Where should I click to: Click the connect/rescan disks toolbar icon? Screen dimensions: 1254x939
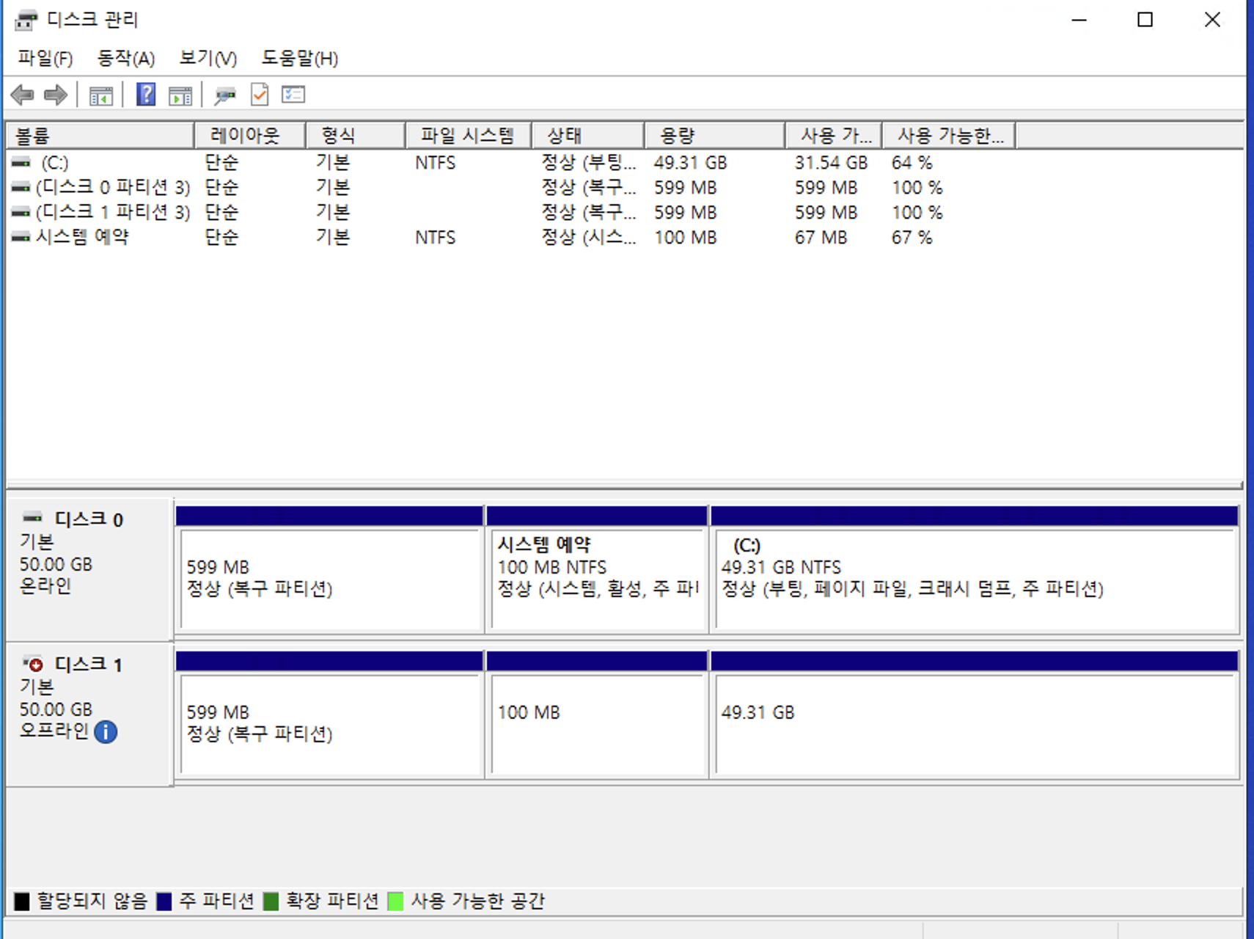pos(225,95)
